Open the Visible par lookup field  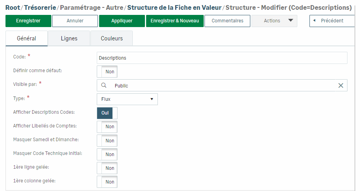coord(223,85)
